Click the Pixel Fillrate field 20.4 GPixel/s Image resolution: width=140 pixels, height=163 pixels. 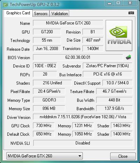coord(49,91)
